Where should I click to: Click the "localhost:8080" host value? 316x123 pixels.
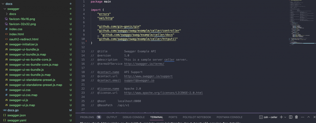coord(129,101)
